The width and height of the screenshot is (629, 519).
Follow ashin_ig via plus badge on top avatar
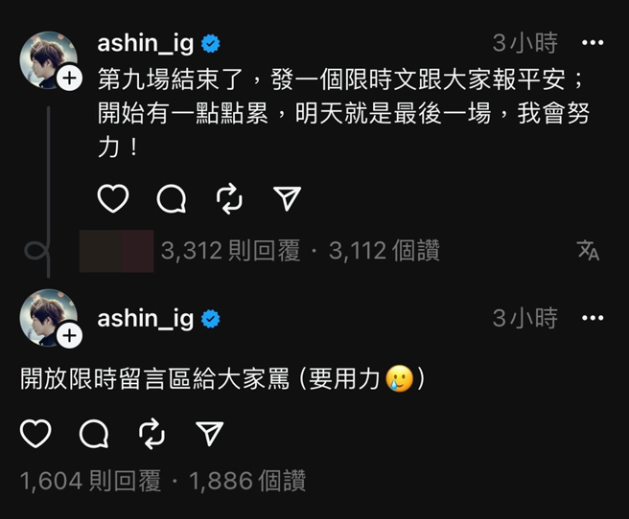pyautogui.click(x=69, y=78)
